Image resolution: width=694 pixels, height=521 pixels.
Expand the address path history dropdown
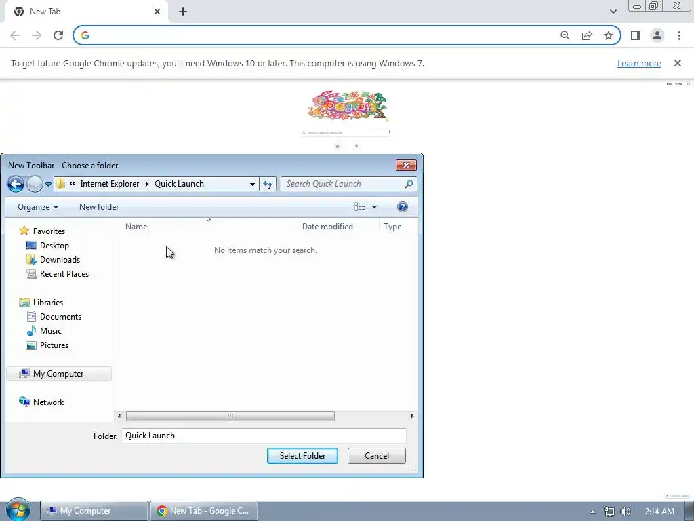click(252, 184)
